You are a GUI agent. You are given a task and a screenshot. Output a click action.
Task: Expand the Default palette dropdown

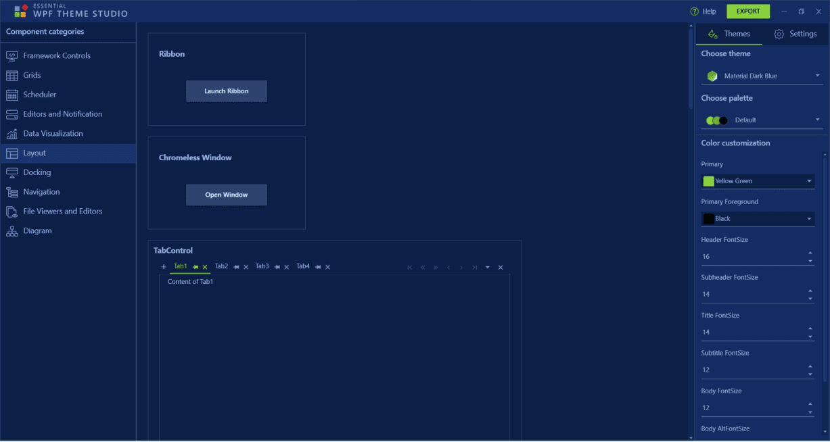762,120
